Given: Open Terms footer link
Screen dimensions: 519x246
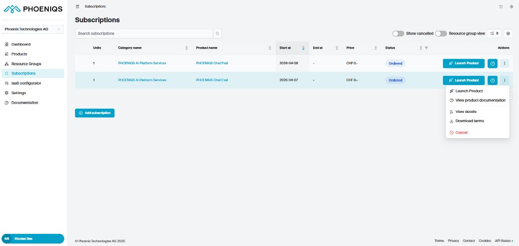Looking at the screenshot, I should [x=439, y=241].
